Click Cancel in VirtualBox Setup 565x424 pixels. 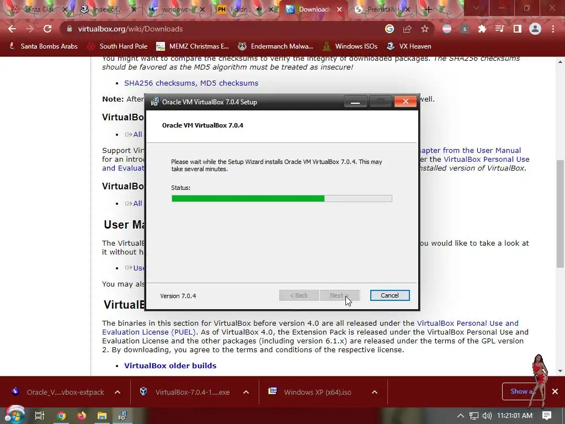coord(390,295)
